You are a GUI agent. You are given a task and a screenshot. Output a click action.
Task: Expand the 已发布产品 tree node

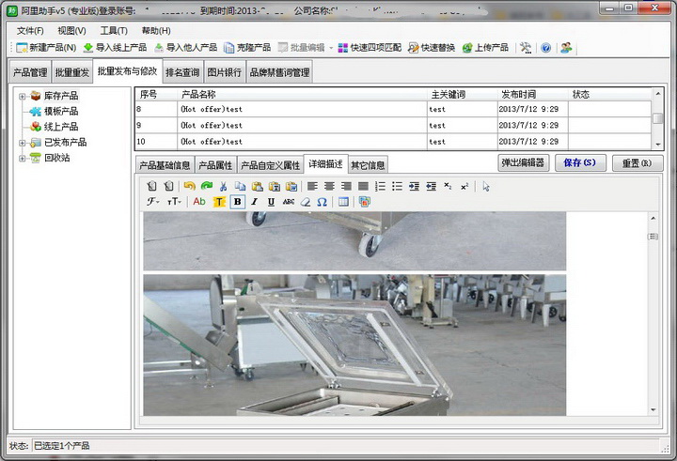point(22,142)
